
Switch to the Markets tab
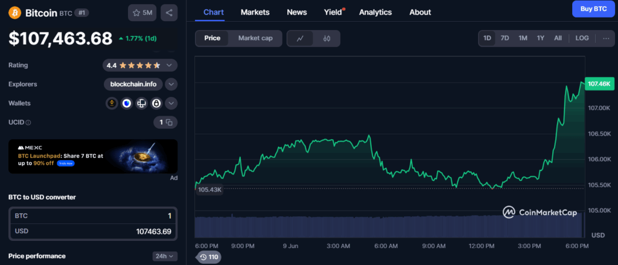coord(255,12)
